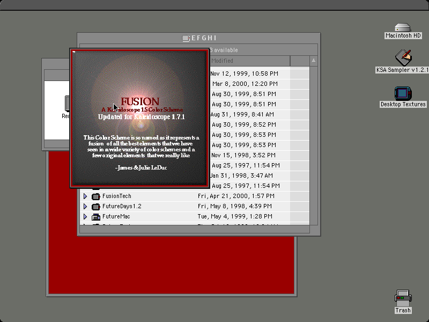The width and height of the screenshot is (429, 322).
Task: Click the date Fri, Apr 21, 2000, 1:57 PM
Action: (236, 196)
